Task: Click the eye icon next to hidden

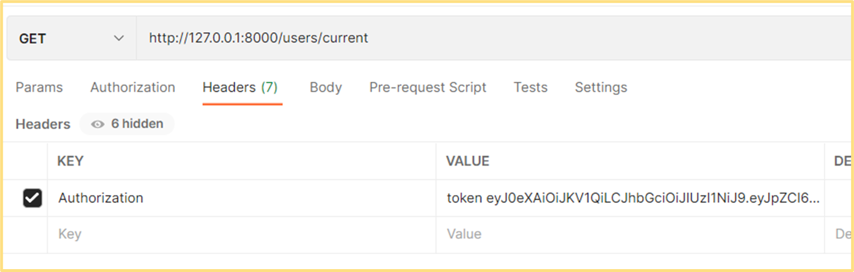Action: click(98, 124)
